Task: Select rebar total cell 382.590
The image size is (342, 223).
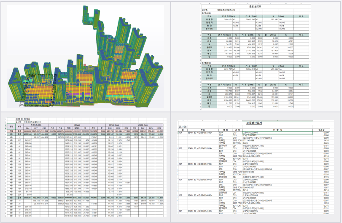Action: tap(270, 19)
